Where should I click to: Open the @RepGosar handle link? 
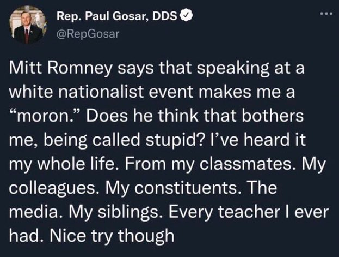pos(88,34)
